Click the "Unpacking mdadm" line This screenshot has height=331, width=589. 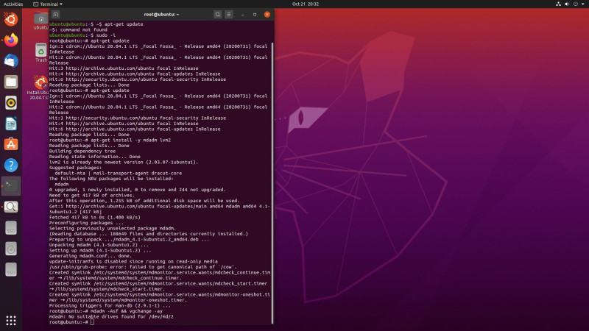point(99,245)
